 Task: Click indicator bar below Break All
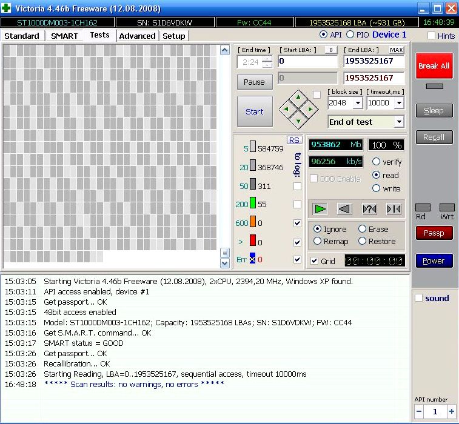[x=434, y=86]
